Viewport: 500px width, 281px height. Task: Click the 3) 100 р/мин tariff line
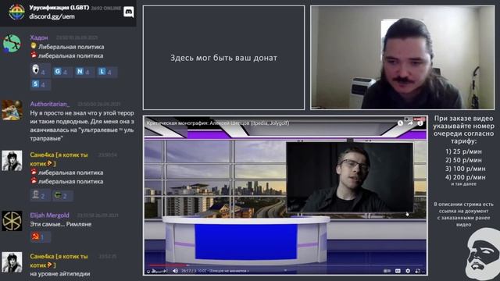466,169
